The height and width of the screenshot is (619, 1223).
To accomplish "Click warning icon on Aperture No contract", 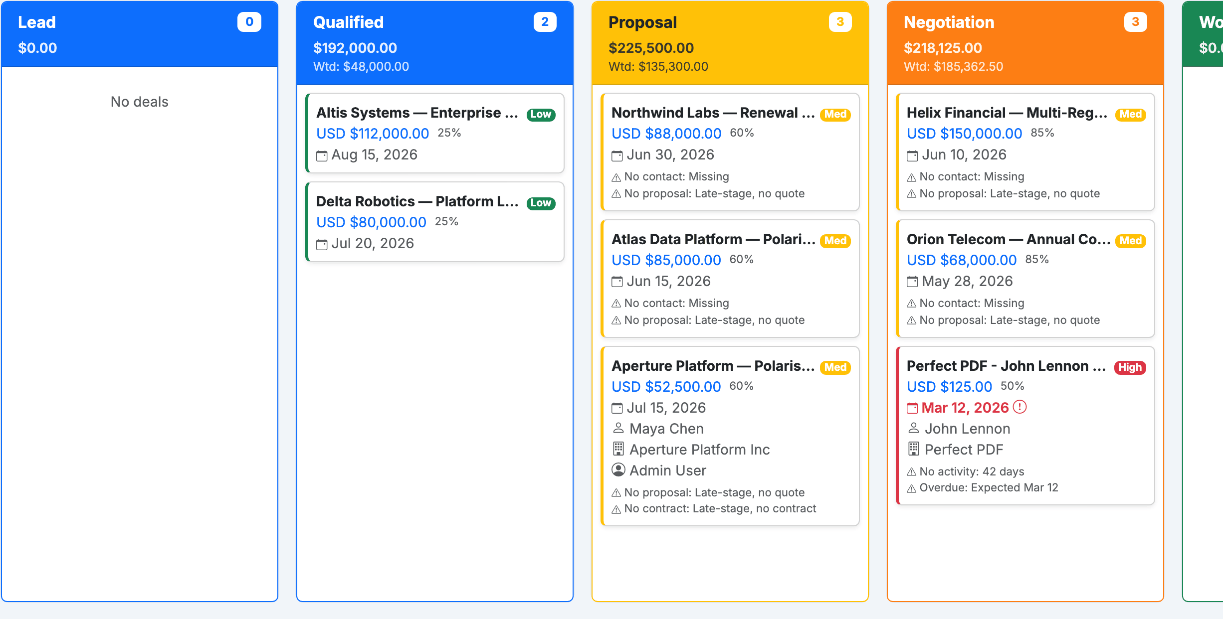I will click(x=616, y=509).
